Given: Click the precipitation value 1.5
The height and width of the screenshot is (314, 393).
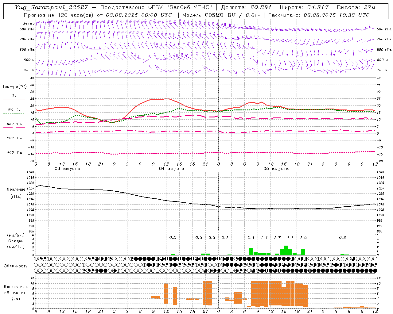Looking at the screenshot, I should coord(303,237).
